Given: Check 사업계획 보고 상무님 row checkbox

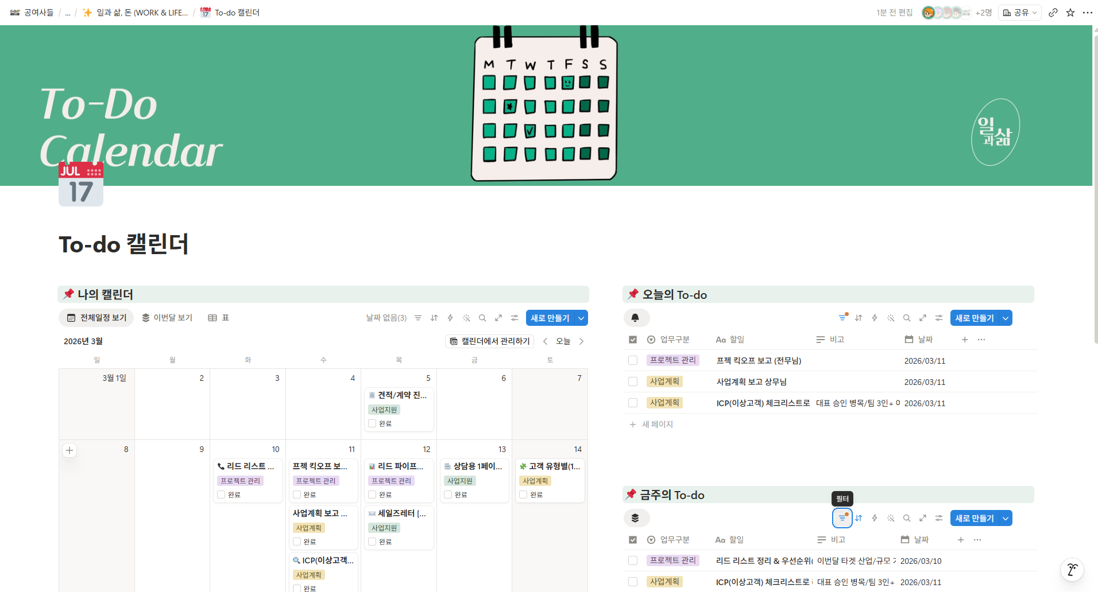Looking at the screenshot, I should 633,381.
